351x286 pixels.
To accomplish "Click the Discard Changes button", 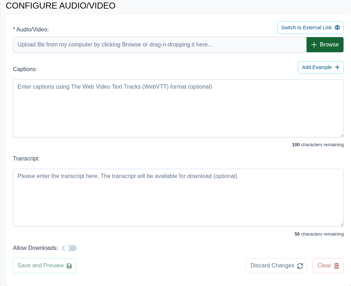I will (276, 265).
